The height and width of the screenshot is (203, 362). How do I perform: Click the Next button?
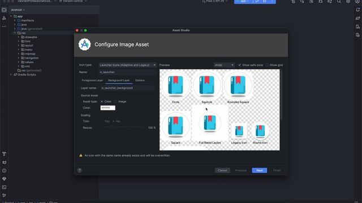[260, 170]
